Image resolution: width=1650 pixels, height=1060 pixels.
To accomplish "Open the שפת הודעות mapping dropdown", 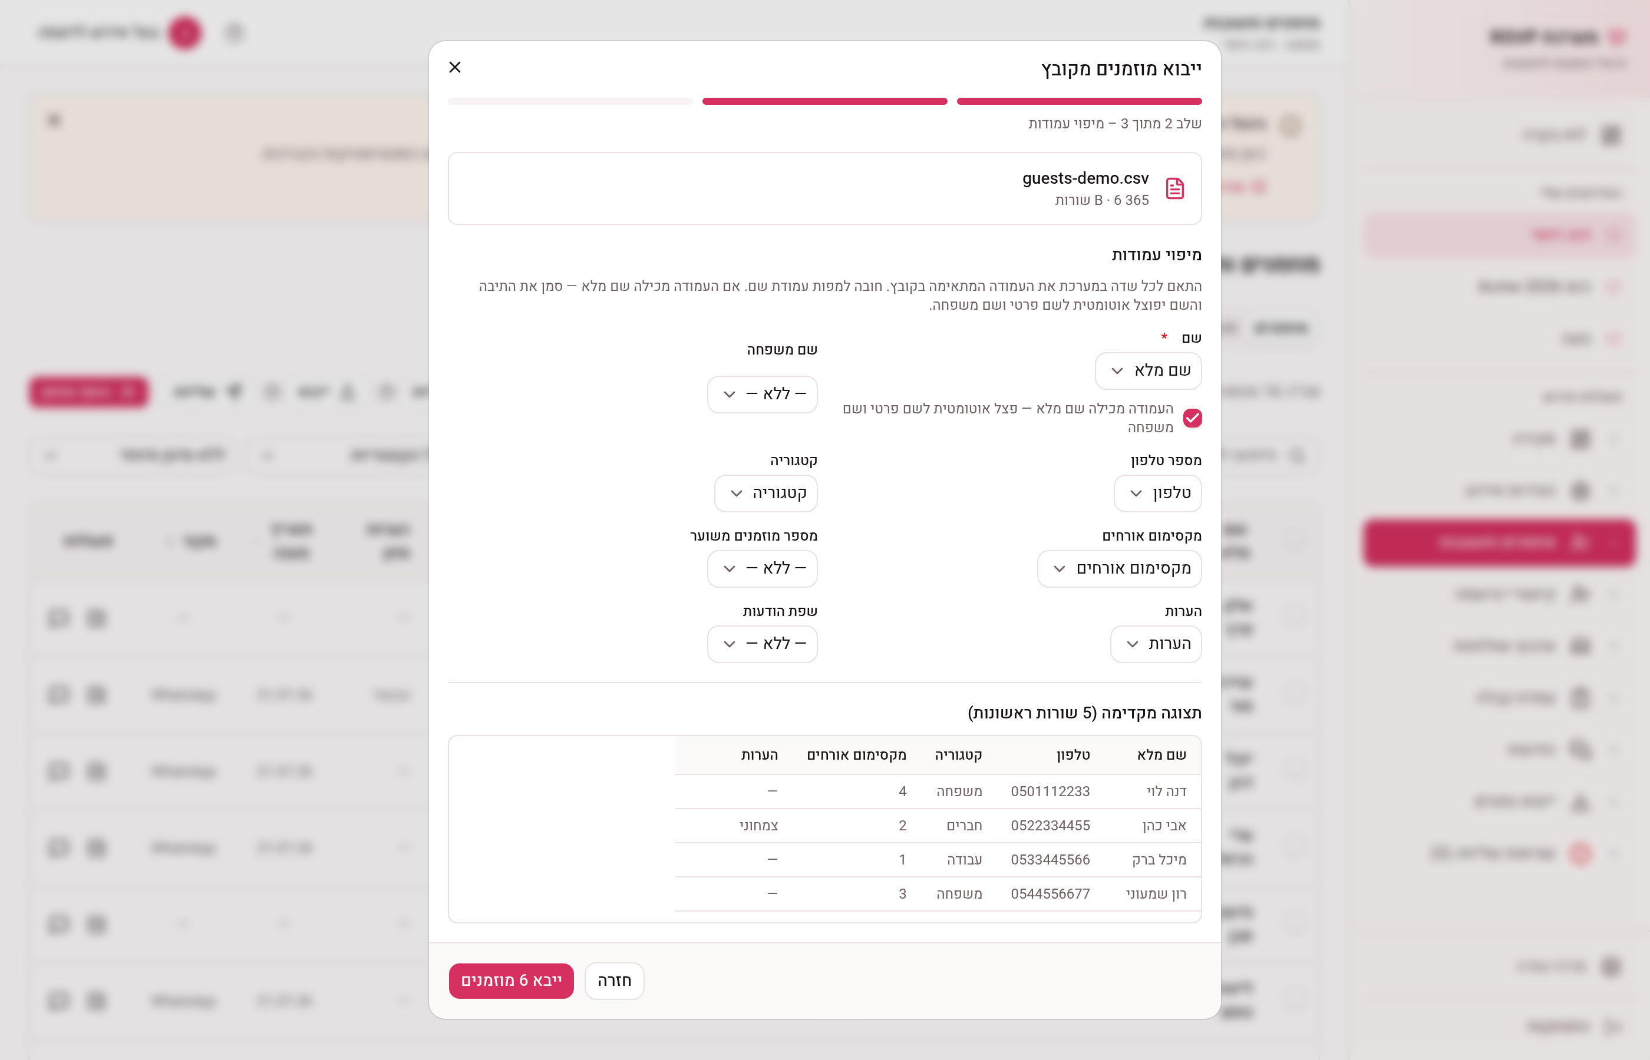I will point(763,644).
